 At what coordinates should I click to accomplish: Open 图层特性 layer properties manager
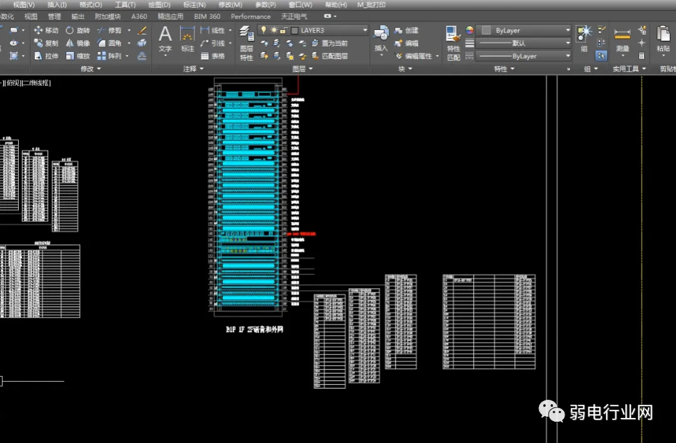click(x=247, y=43)
